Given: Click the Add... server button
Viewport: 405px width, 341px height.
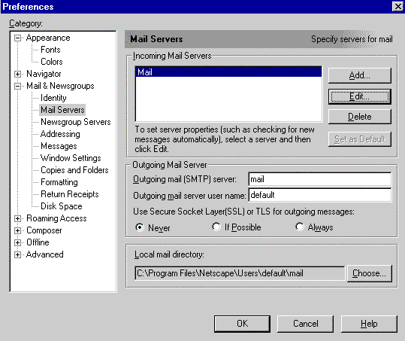Looking at the screenshot, I should point(359,75).
